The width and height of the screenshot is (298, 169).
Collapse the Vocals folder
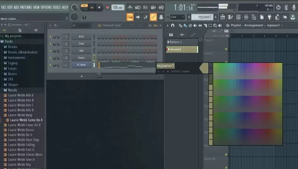coord(12,90)
